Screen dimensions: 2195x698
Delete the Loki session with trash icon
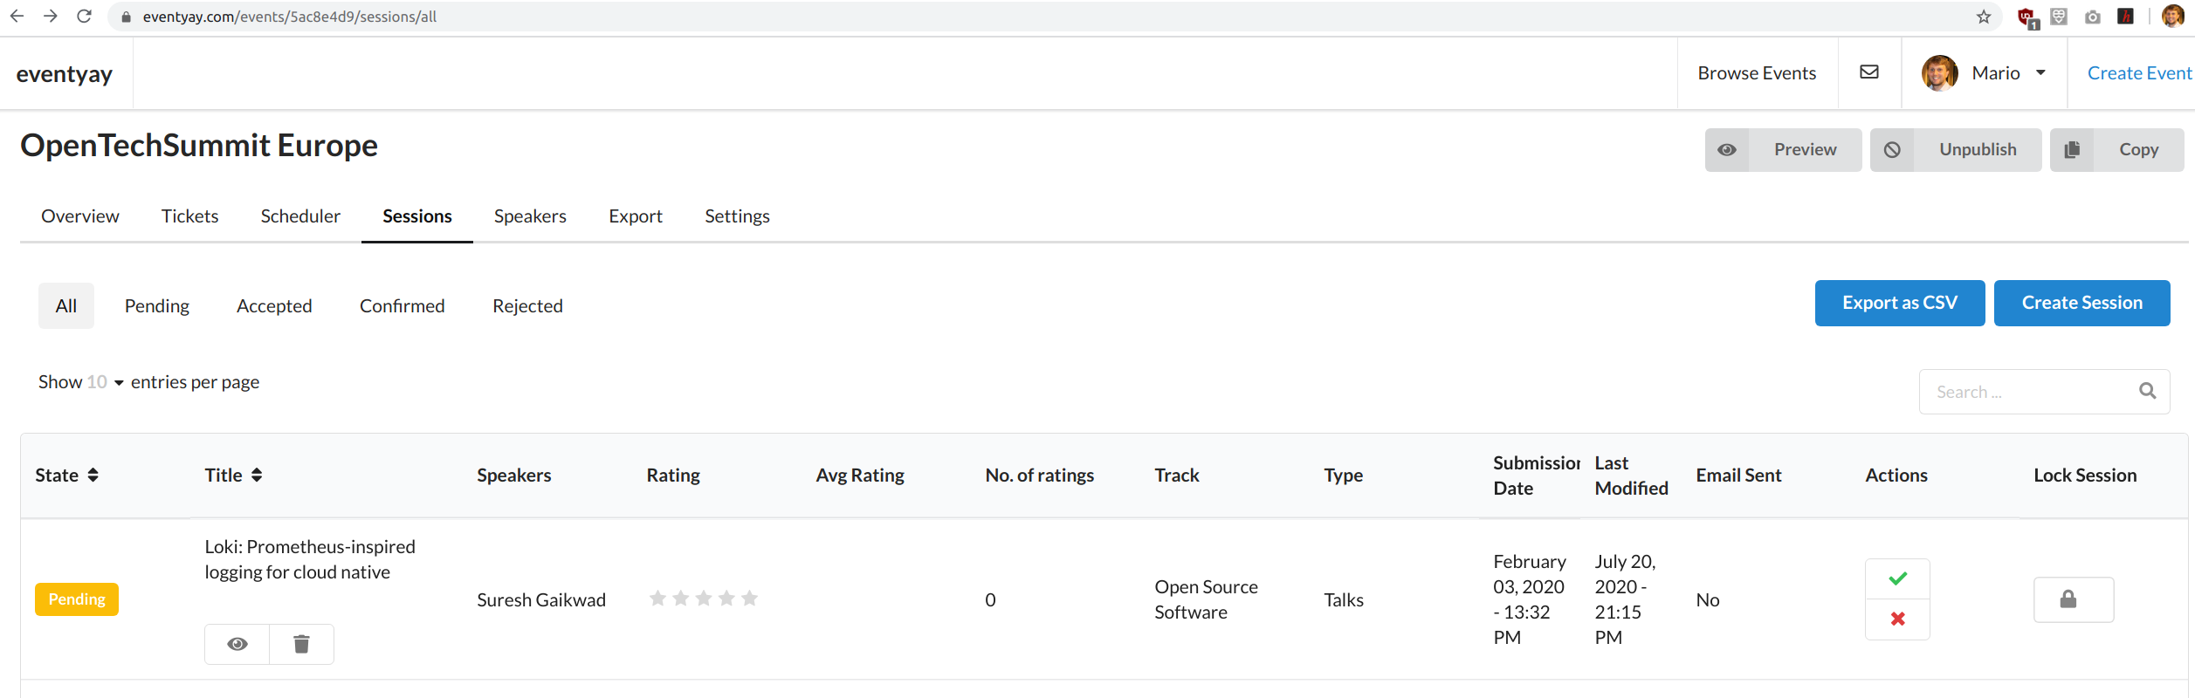click(x=301, y=644)
